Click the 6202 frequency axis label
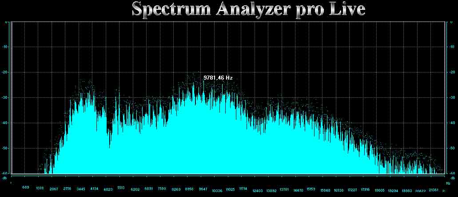 pos(135,189)
